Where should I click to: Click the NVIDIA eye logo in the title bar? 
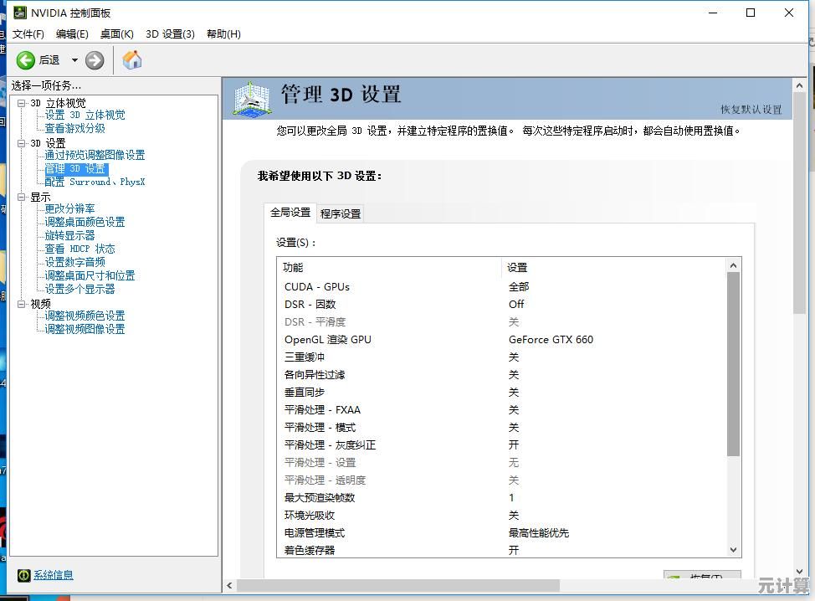[19, 13]
